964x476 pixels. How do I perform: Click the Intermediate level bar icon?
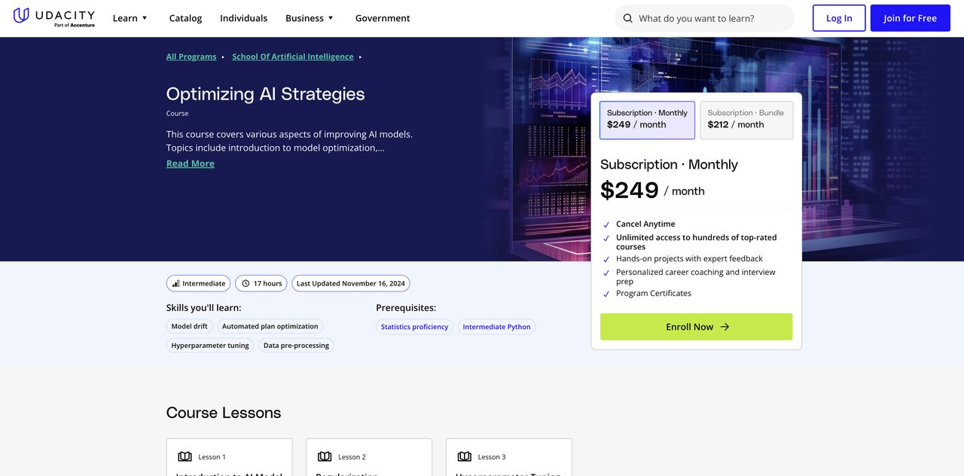pos(175,284)
